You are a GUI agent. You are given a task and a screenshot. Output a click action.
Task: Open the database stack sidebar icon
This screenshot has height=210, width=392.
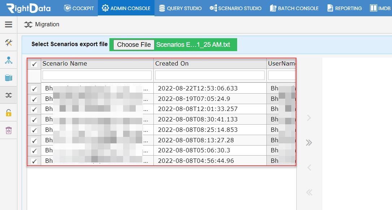point(9,78)
